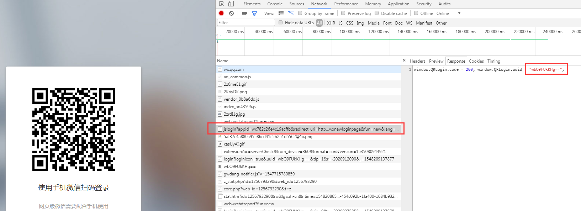This screenshot has height=211, width=581.
Task: Switch to the Performance panel tab
Action: [x=346, y=4]
